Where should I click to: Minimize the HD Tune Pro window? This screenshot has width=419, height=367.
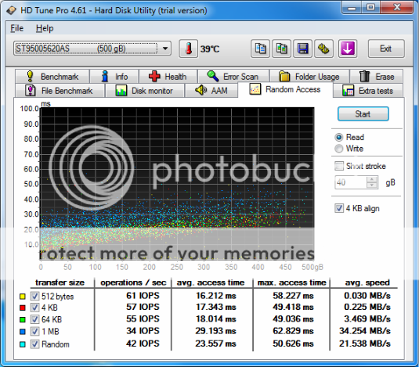pyautogui.click(x=352, y=8)
